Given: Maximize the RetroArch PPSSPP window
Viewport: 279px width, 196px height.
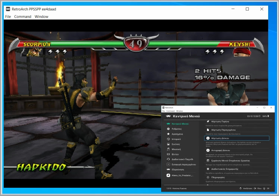Looking at the screenshot, I should point(247,9).
